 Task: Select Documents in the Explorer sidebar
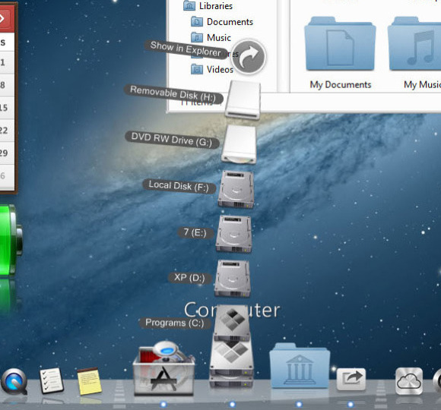point(222,22)
